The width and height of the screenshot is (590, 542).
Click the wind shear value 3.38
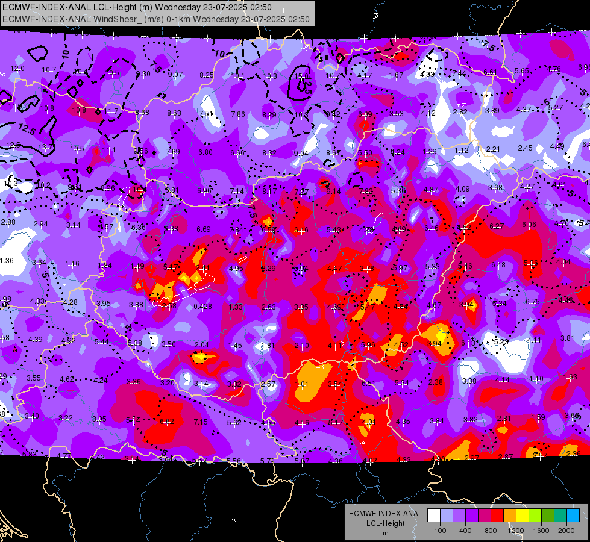(469, 381)
